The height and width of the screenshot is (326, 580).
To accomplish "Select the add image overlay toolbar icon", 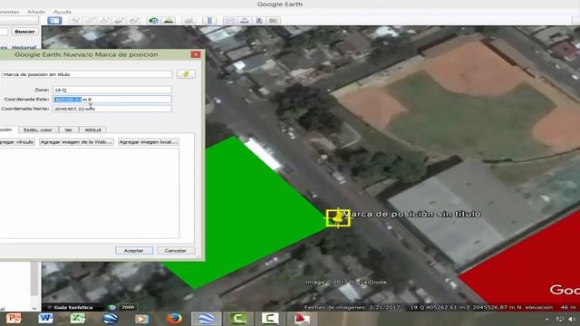I will pos(119,20).
